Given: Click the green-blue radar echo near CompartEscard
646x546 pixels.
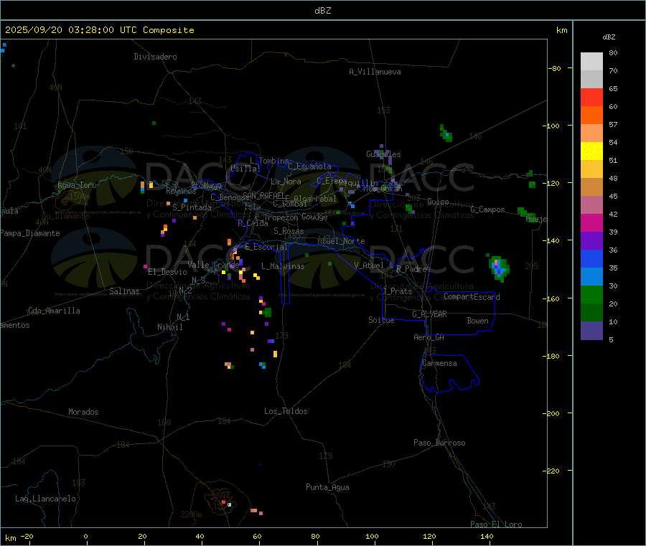Looking at the screenshot, I should [x=499, y=267].
